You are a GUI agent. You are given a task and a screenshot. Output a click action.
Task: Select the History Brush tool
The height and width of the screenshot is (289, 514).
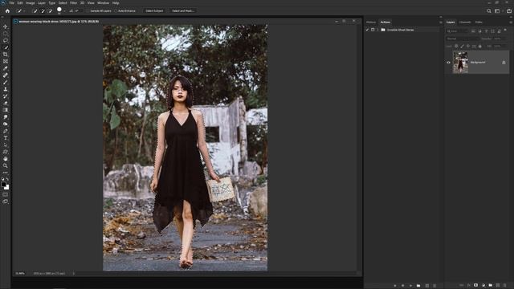(x=6, y=96)
